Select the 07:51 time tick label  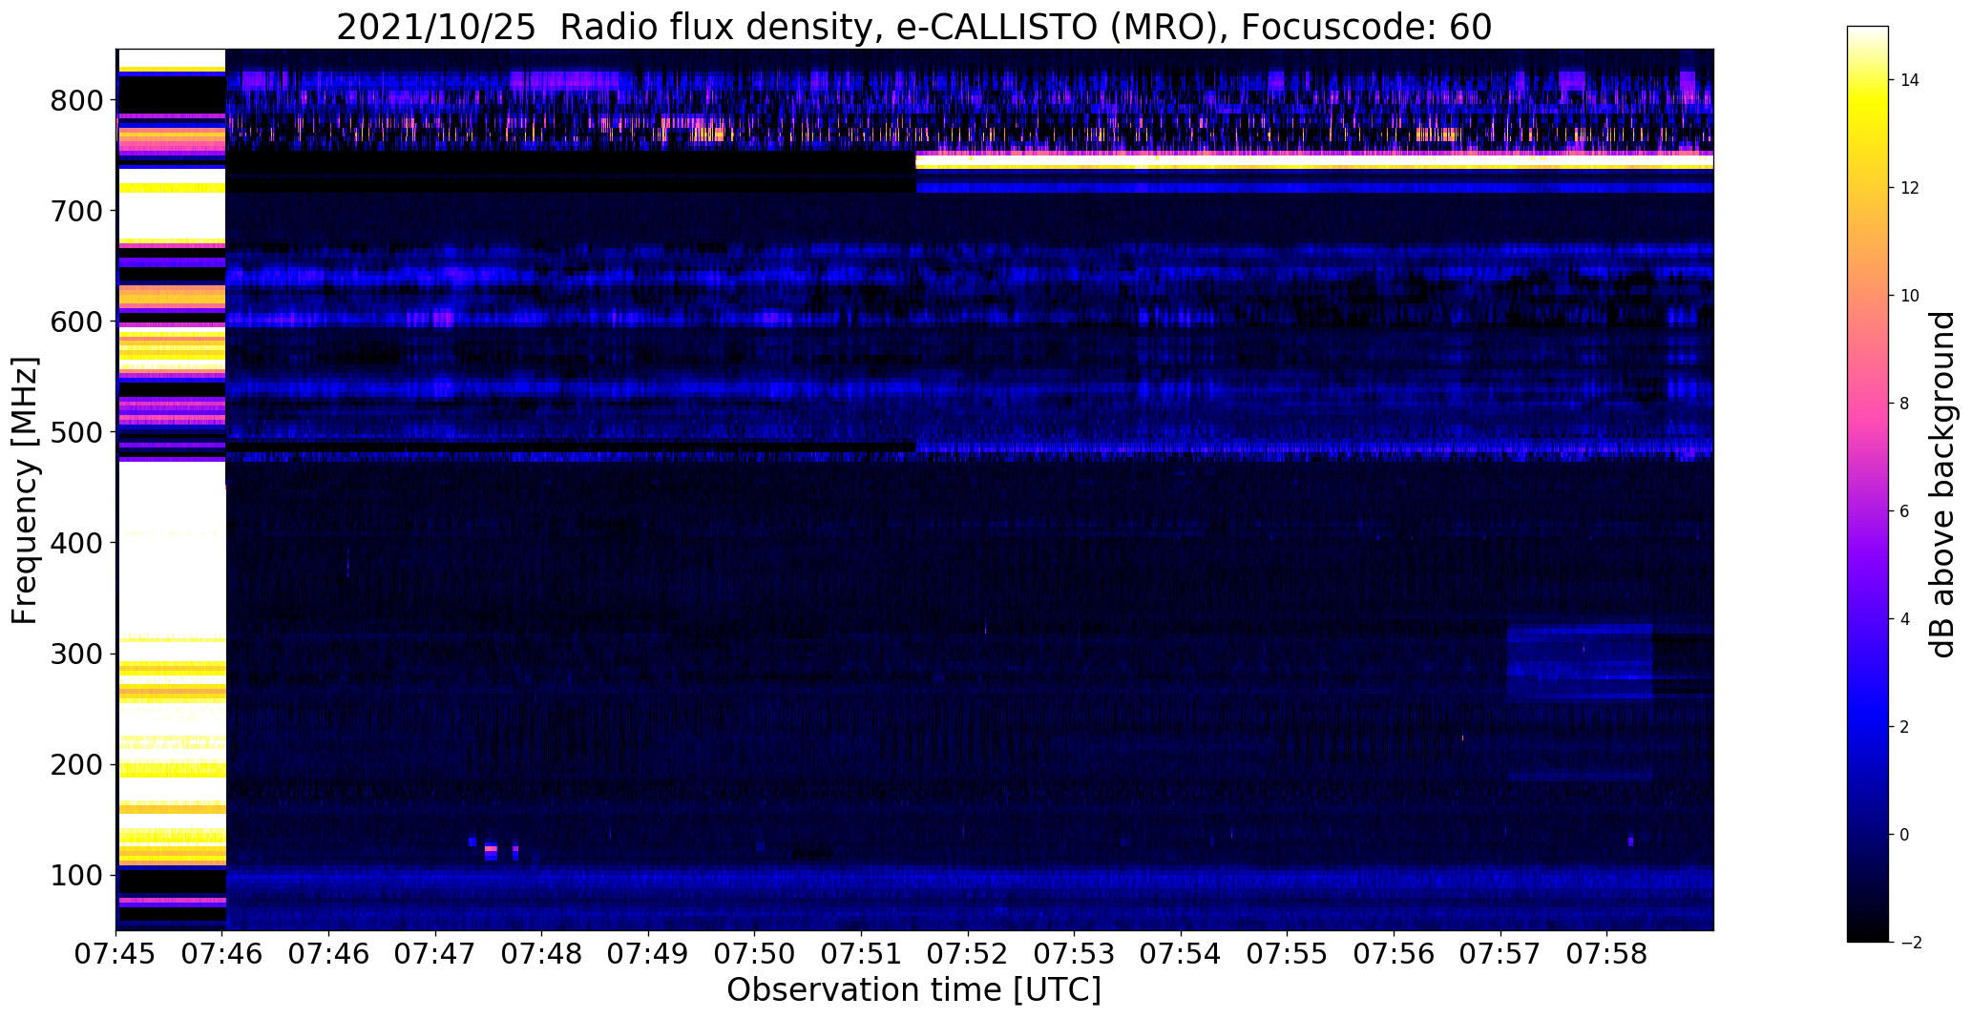tap(862, 955)
